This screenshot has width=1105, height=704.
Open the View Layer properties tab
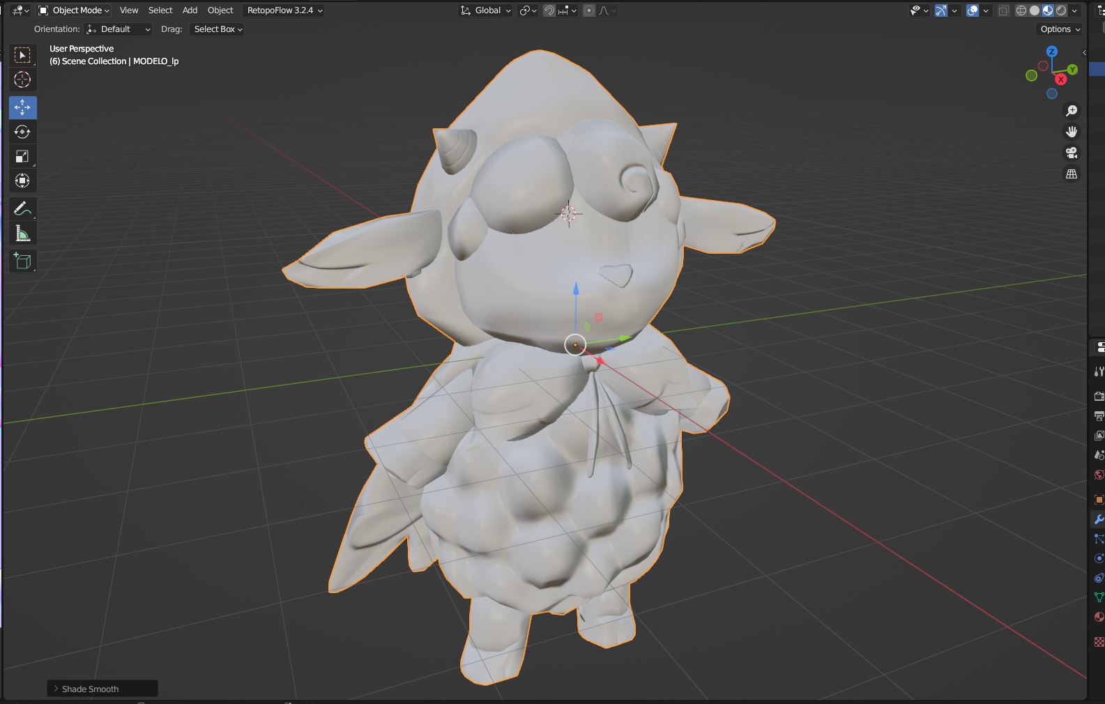click(x=1098, y=436)
